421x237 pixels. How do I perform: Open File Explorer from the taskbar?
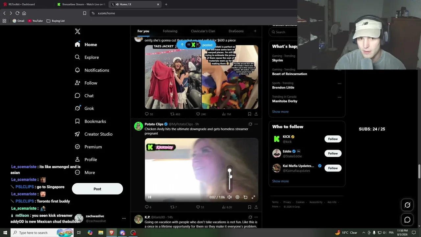point(101,233)
